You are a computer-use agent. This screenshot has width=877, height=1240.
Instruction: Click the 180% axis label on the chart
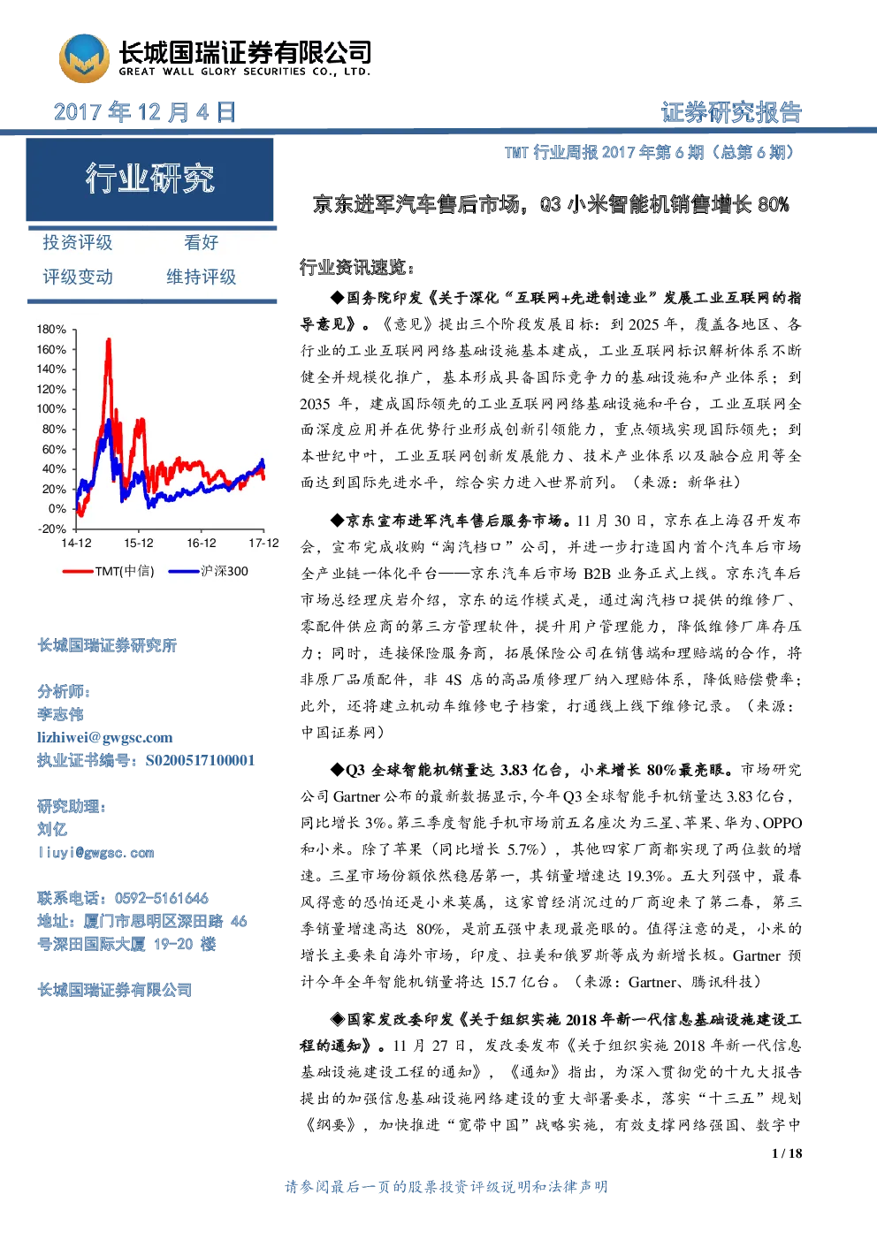(51, 329)
